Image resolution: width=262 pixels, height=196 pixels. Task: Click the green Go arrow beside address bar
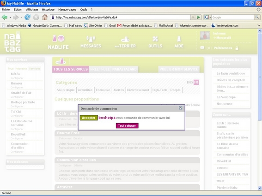199,17
